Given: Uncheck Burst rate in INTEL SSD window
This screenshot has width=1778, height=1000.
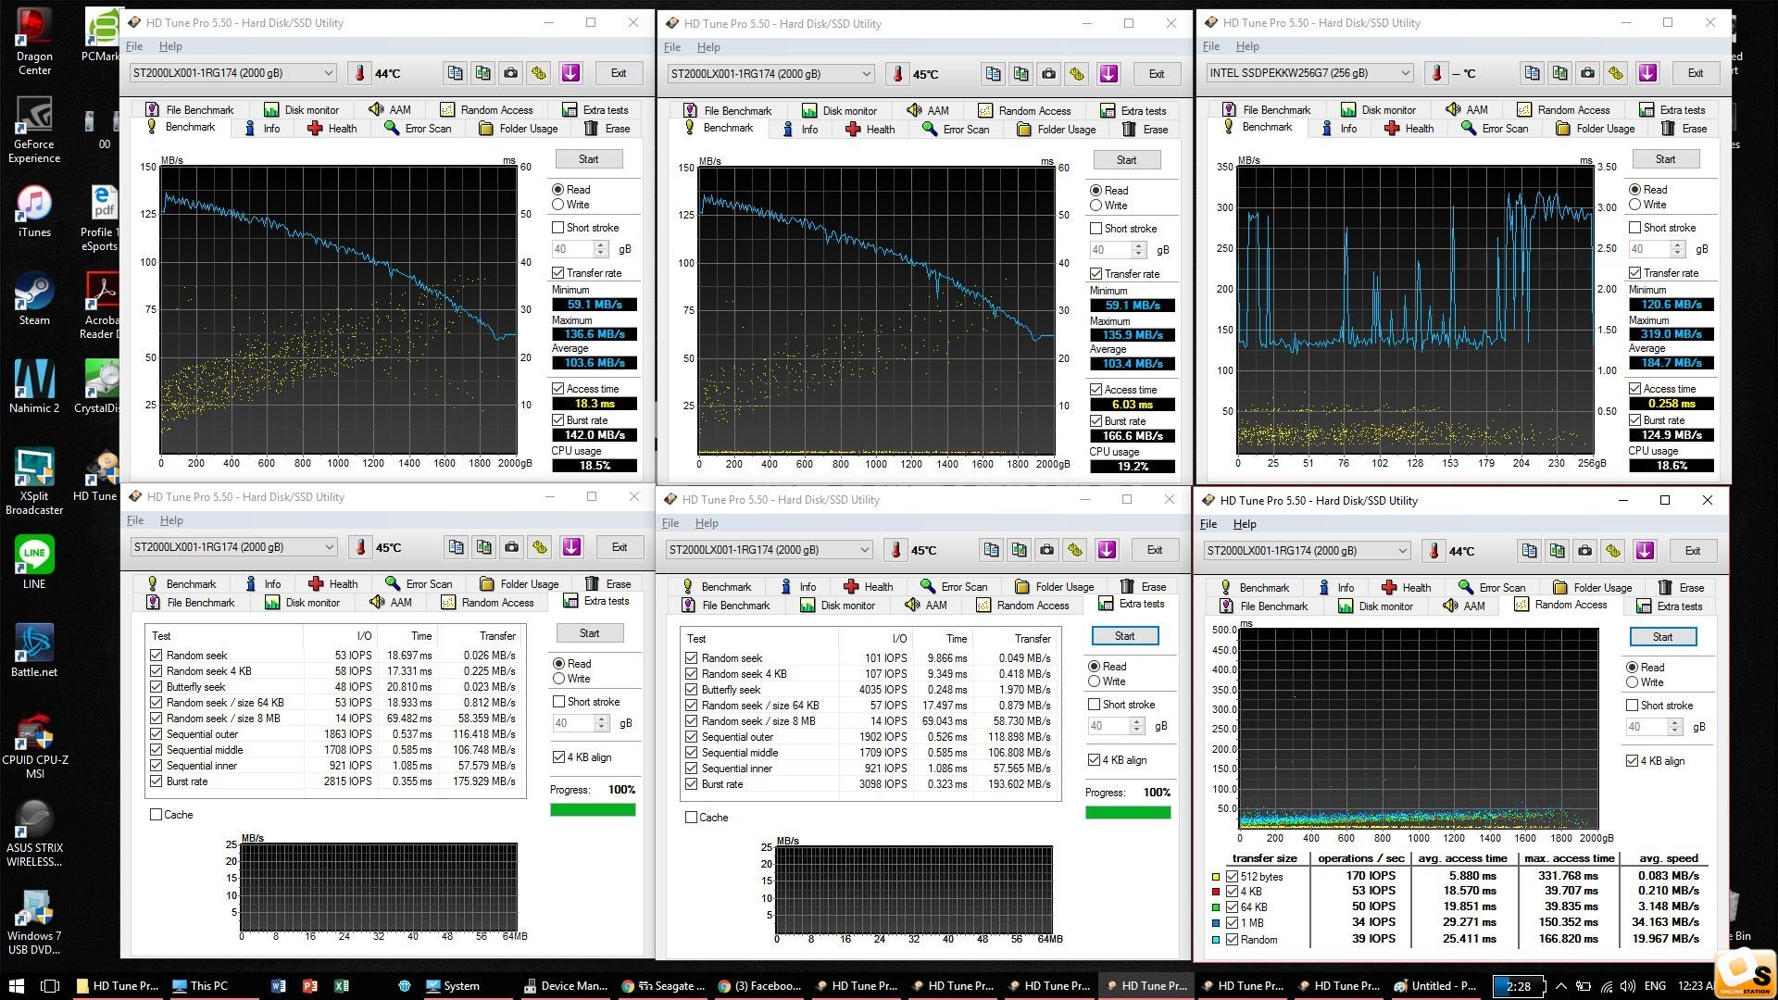Looking at the screenshot, I should (x=1635, y=420).
